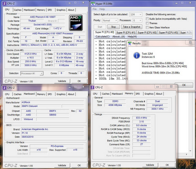Open the File menu in Hyper PI

(94, 9)
